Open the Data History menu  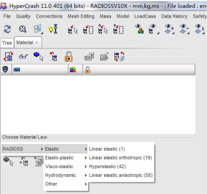click(174, 16)
